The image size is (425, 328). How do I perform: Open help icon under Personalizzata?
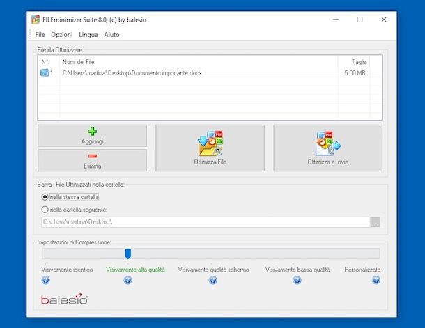point(376,280)
